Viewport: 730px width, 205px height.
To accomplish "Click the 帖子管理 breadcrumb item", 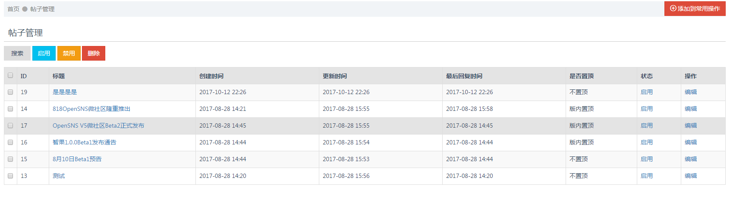I will point(42,9).
